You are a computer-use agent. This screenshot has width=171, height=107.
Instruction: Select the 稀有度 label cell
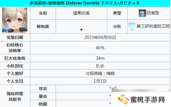click(43, 26)
